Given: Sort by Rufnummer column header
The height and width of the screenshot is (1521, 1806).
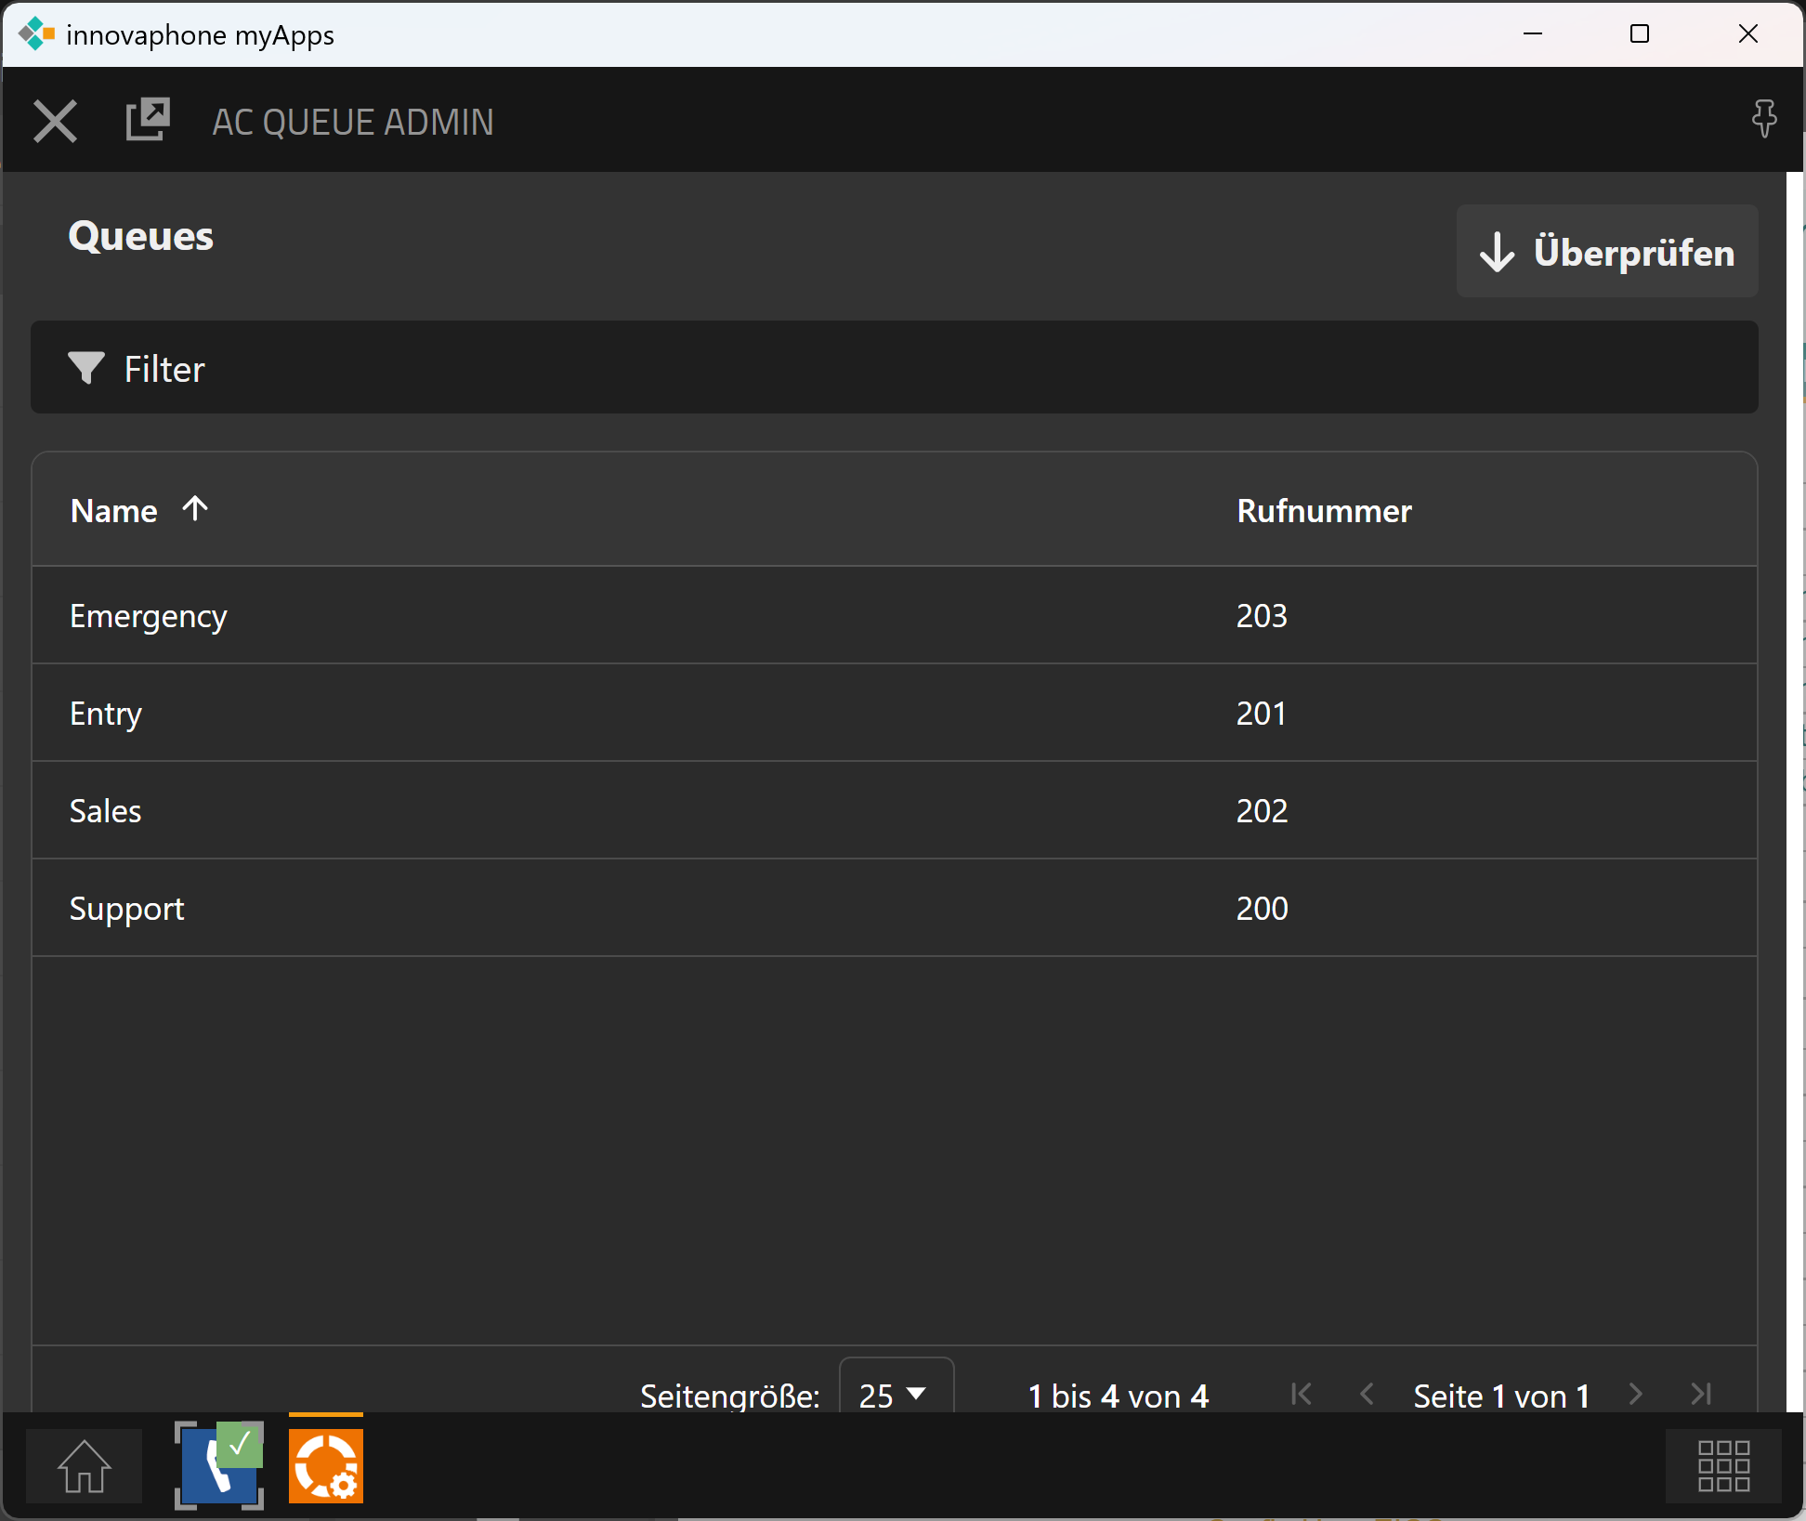Looking at the screenshot, I should click(1324, 511).
